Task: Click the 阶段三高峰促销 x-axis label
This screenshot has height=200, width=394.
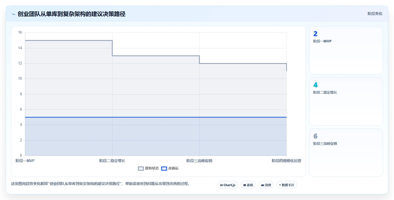Action: [x=199, y=161]
